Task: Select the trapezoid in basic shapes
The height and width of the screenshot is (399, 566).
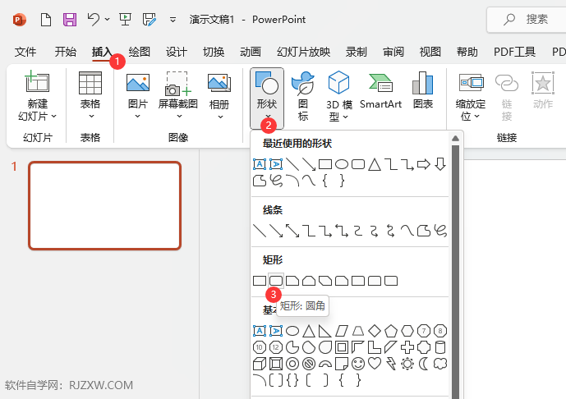Action: click(x=358, y=331)
